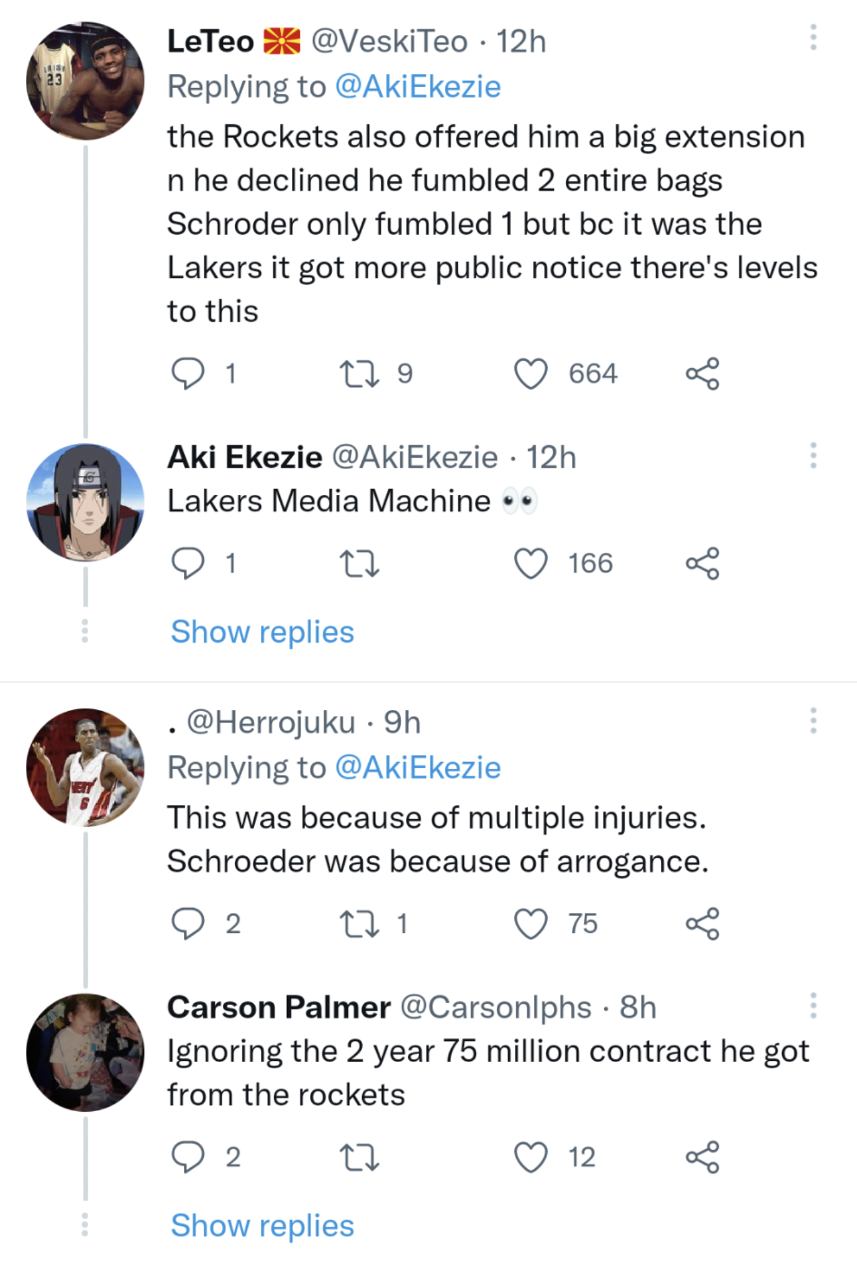Like Herrojuku's tweet about multiple injuries
Image resolution: width=857 pixels, height=1272 pixels.
(x=531, y=924)
